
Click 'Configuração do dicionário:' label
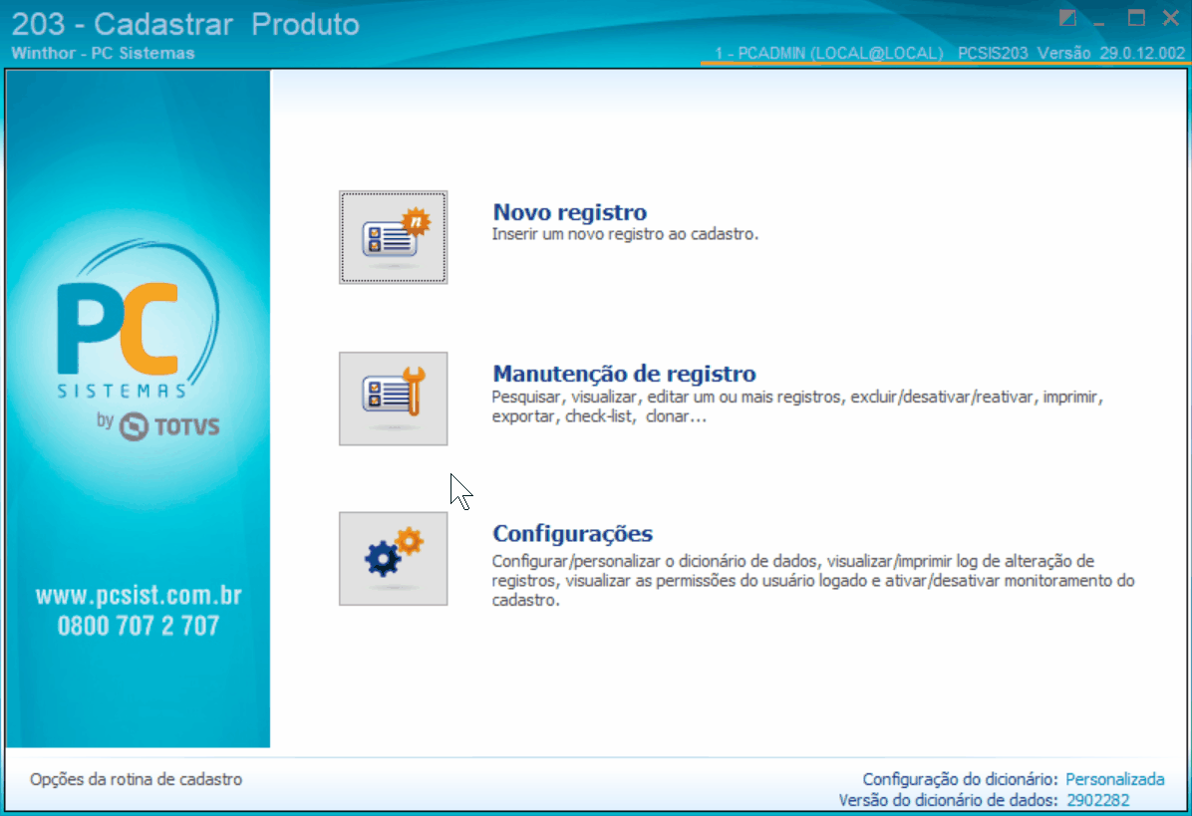960,779
